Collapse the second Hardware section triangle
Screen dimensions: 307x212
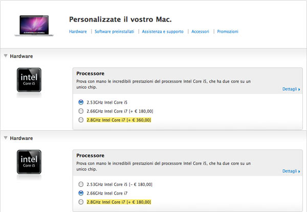coord(5,138)
